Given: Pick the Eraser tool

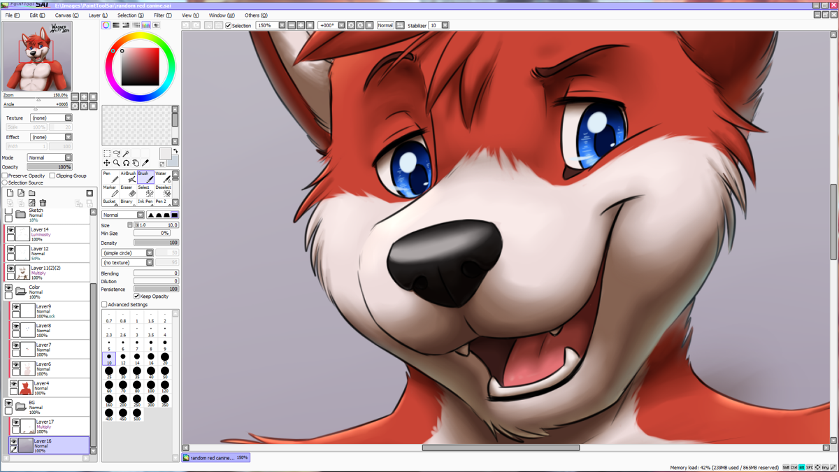Looking at the screenshot, I should click(127, 191).
